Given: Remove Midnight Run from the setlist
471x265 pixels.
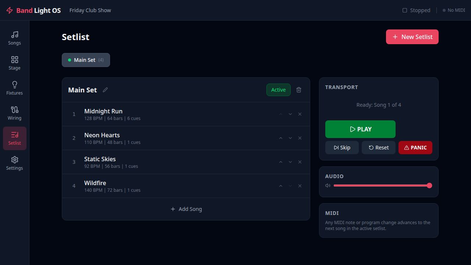Looking at the screenshot, I should tap(300, 114).
